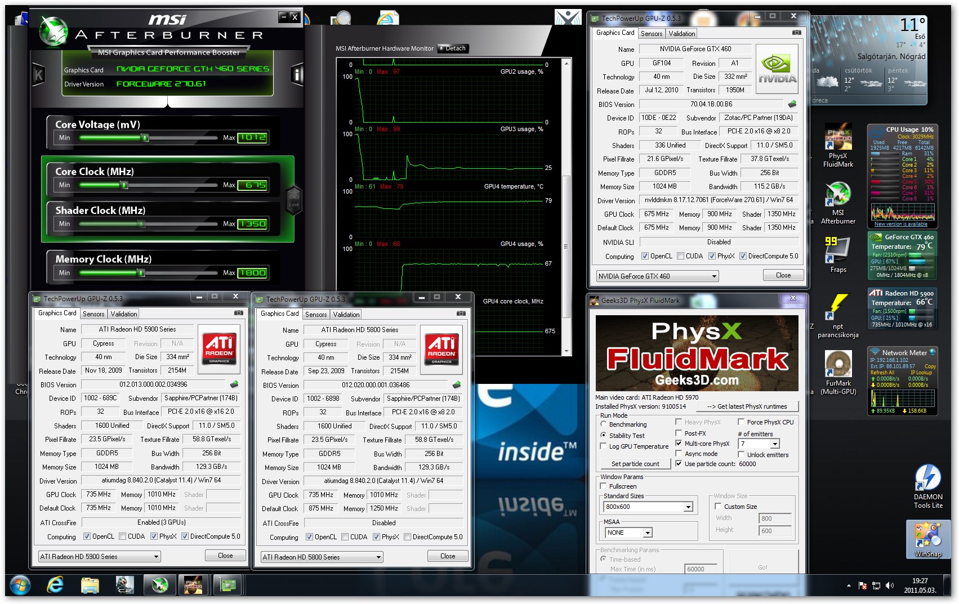Image resolution: width=959 pixels, height=604 pixels.
Task: Open WinSnap desktop shortcut
Action: tap(928, 539)
